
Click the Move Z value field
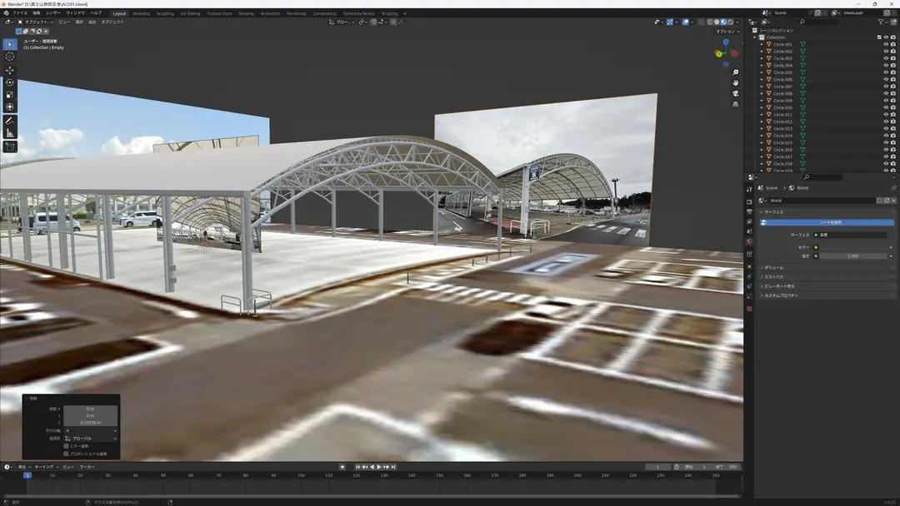(x=91, y=422)
